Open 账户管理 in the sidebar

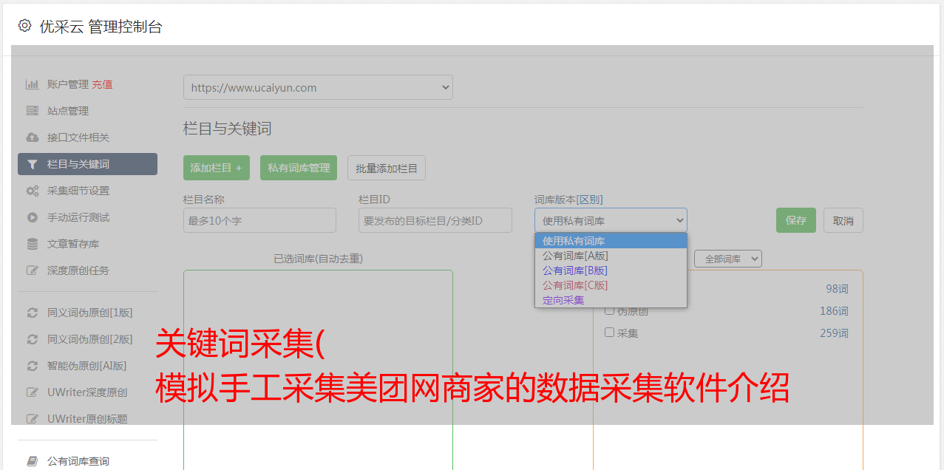pyautogui.click(x=68, y=84)
